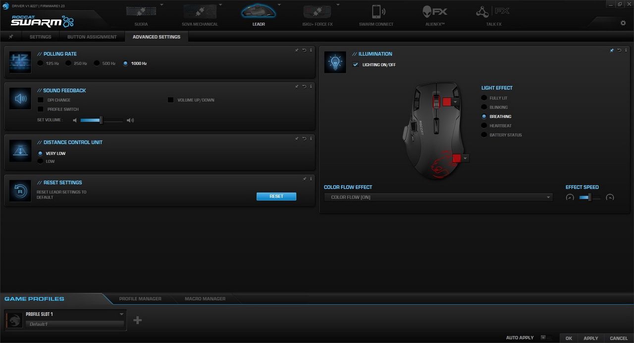Open logo color dropdown arrow
The width and height of the screenshot is (634, 343).
[465, 158]
